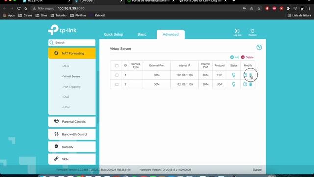The image size is (314, 177).
Task: Expand the Bandwidth Control section
Action: coord(72,134)
